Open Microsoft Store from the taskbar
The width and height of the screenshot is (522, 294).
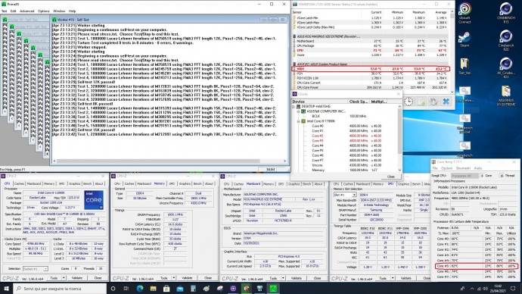click(166, 289)
